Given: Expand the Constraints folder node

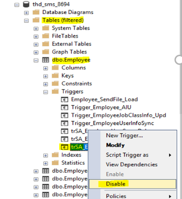Looking at the screenshot, I should point(46,84).
